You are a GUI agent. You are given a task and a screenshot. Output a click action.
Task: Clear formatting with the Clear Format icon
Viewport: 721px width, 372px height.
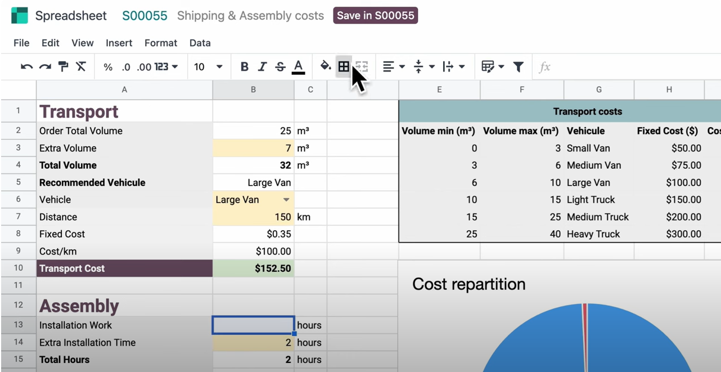pos(81,66)
